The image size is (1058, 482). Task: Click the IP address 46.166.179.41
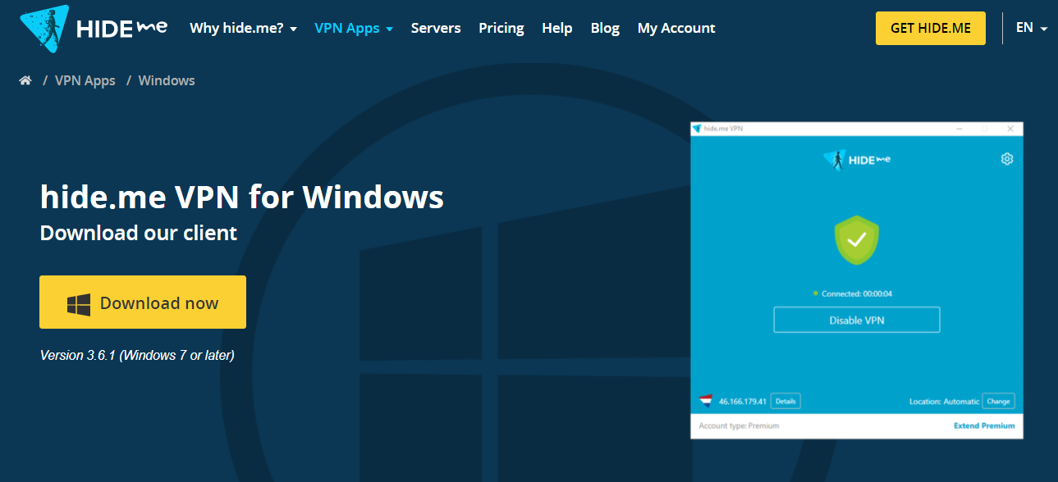click(x=743, y=402)
